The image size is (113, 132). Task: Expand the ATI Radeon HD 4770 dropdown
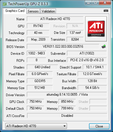pos(36,126)
